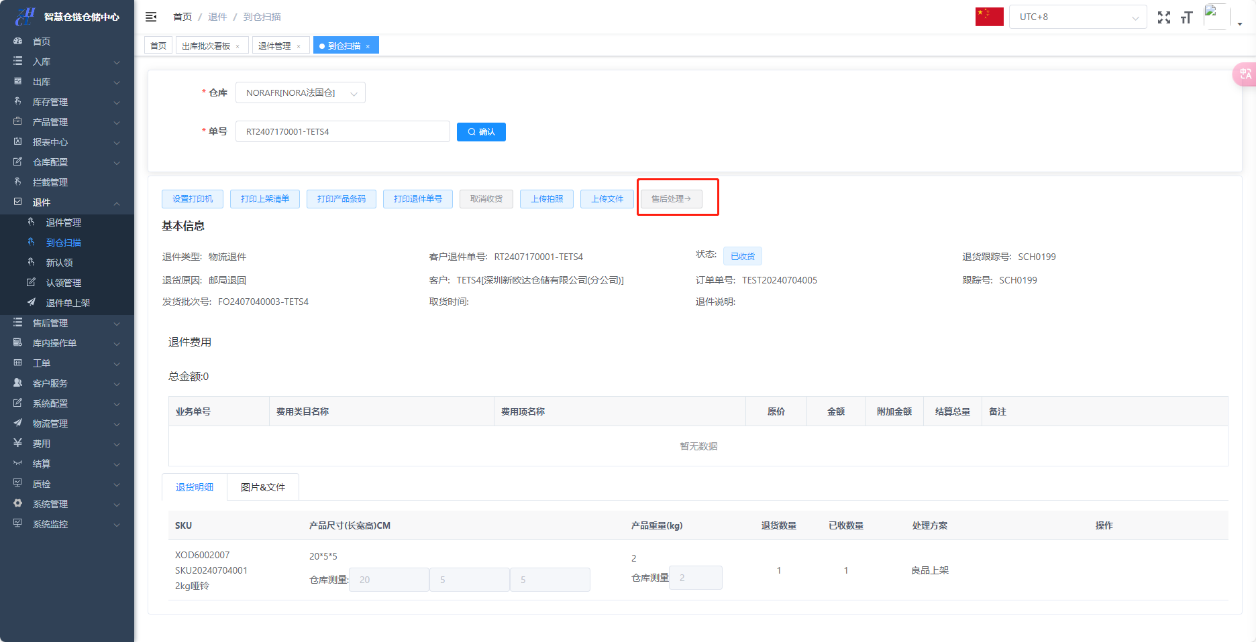Close the 出库批次看板 tab

pyautogui.click(x=238, y=46)
